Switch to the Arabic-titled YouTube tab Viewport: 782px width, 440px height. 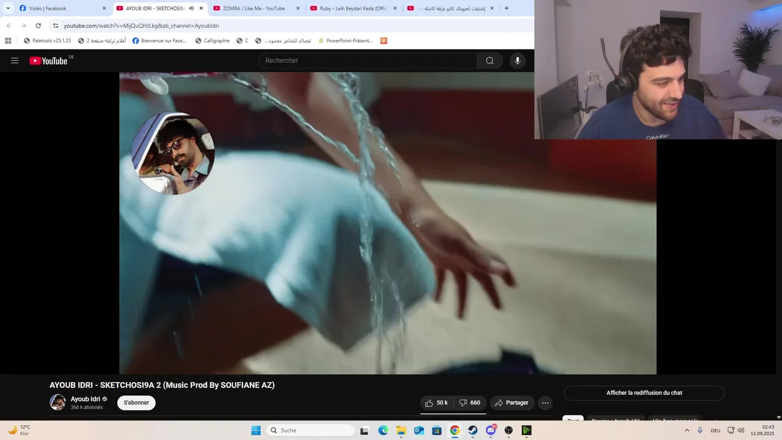pos(451,9)
